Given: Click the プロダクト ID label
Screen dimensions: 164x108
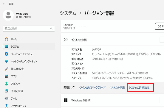Looking at the screenshot, I should (x=78, y=68).
